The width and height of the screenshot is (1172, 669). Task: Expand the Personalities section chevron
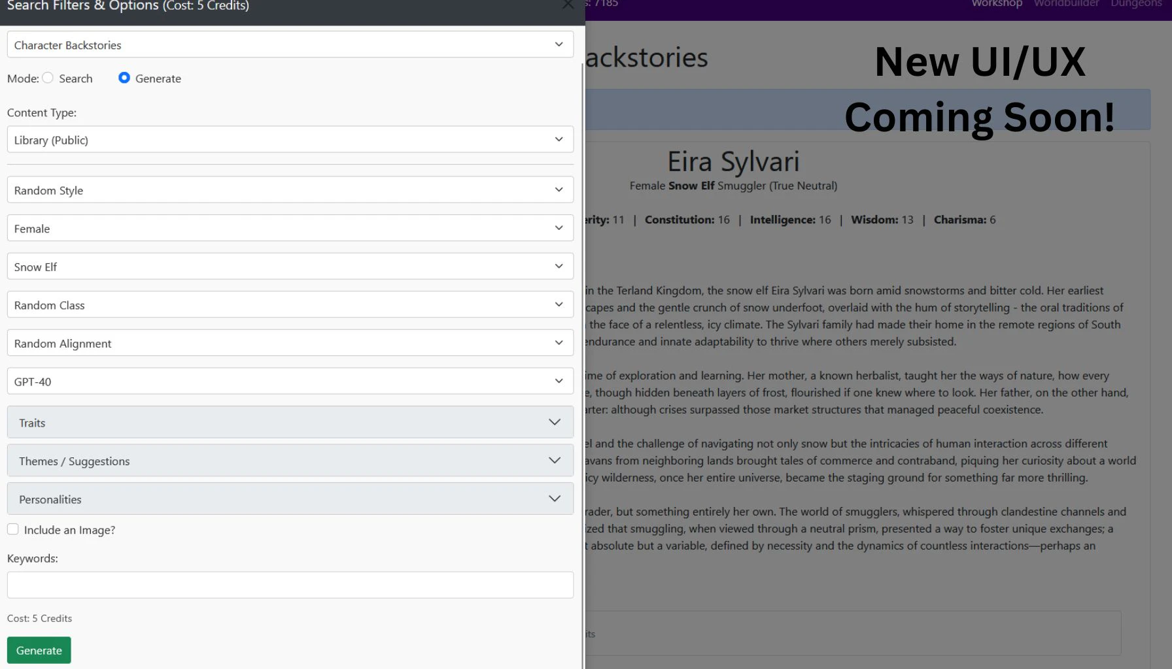point(554,498)
